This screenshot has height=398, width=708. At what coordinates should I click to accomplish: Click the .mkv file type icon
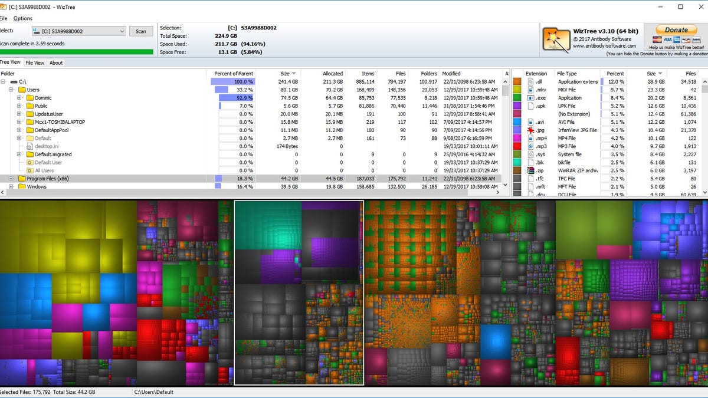tap(532, 90)
